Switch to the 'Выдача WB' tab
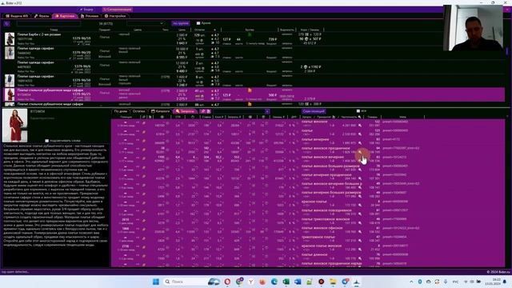 click(16, 16)
